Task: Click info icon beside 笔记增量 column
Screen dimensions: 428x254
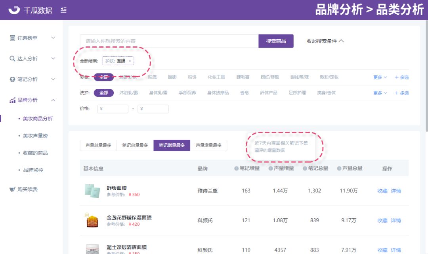Action: pyautogui.click(x=236, y=168)
